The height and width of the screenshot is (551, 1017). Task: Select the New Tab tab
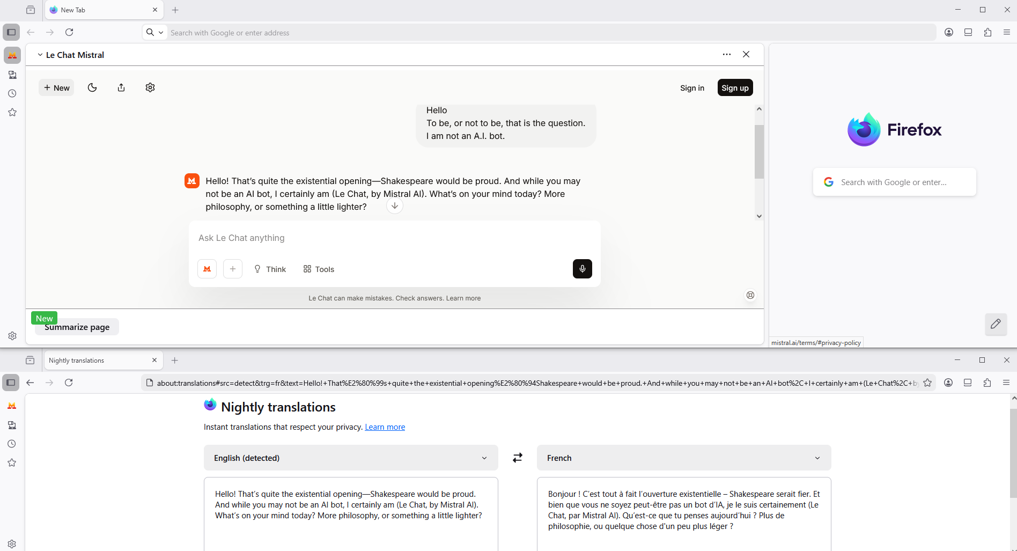tap(104, 10)
